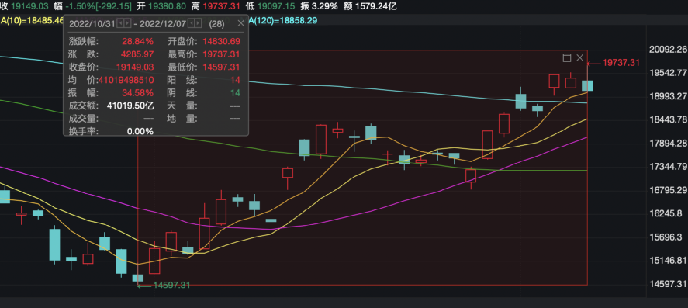This screenshot has height=308, width=688.
Task: Shift end date 2022/12/07 back one day
Action: point(192,23)
